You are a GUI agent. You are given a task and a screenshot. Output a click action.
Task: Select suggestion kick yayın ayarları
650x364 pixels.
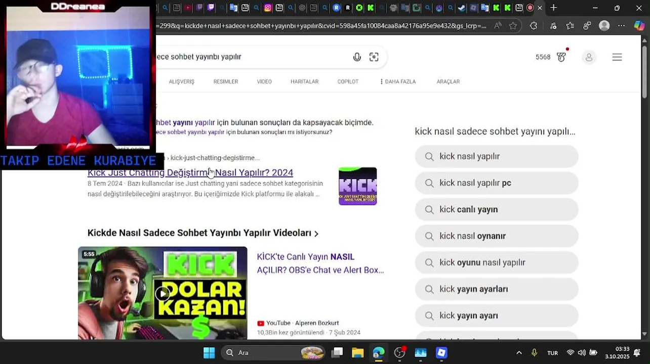(x=497, y=289)
